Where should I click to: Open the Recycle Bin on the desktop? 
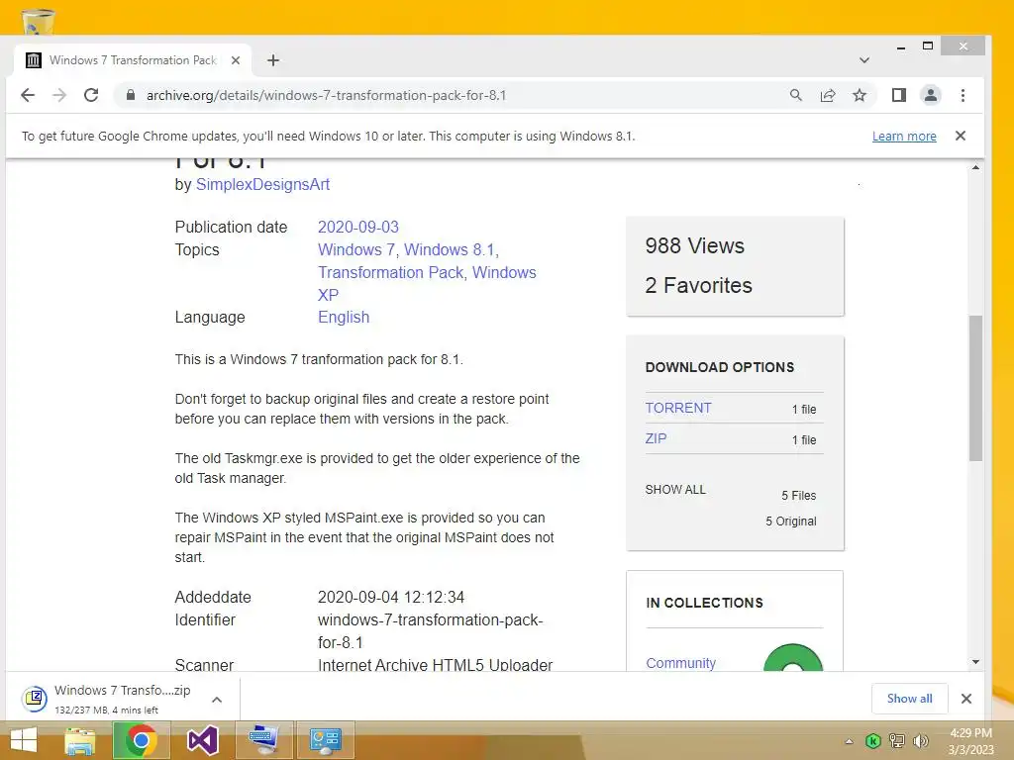[x=39, y=22]
